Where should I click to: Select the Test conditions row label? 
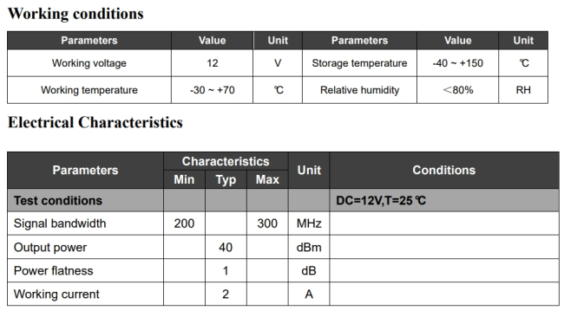(58, 200)
